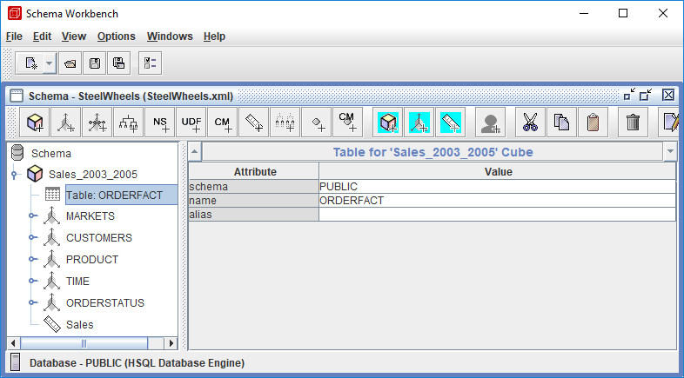Click the Database - PUBLIC status bar text
Image resolution: width=684 pixels, height=378 pixels.
click(x=137, y=363)
